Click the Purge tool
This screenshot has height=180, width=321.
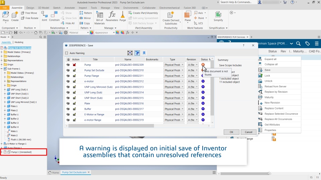pyautogui.click(x=123, y=16)
